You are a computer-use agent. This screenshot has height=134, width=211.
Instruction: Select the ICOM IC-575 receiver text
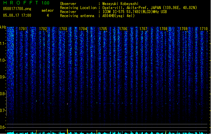tap(135, 12)
